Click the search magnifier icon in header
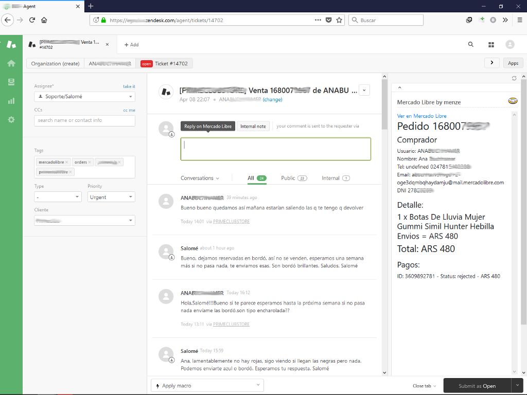 (x=470, y=45)
